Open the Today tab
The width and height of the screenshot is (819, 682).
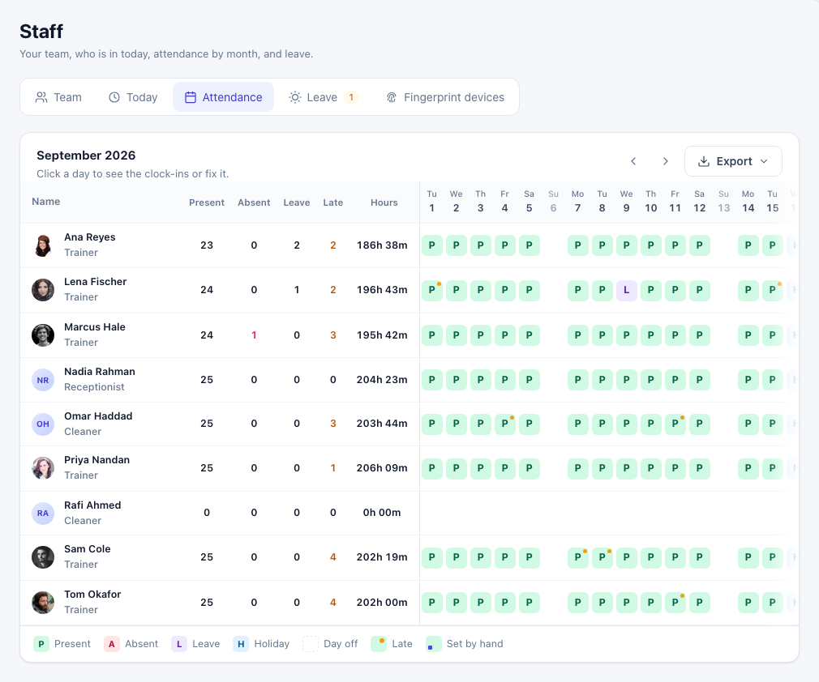(133, 97)
